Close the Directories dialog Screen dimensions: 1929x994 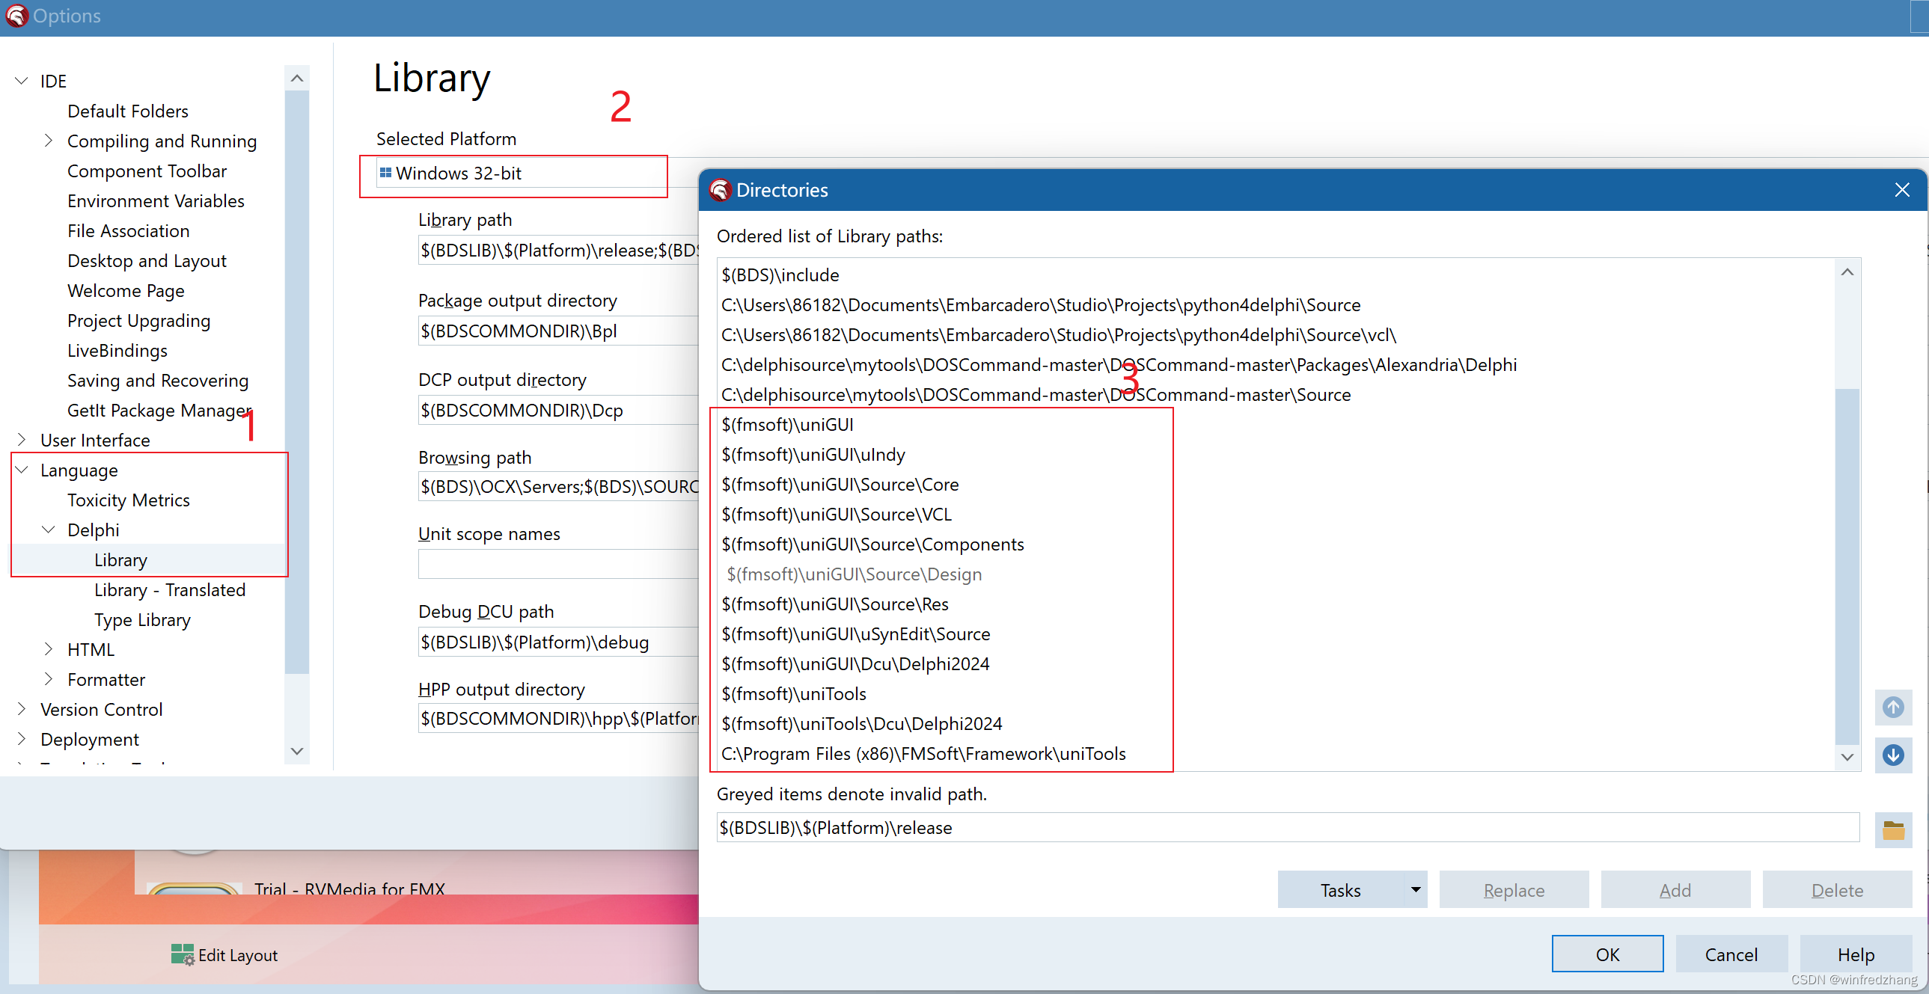[x=1901, y=190]
